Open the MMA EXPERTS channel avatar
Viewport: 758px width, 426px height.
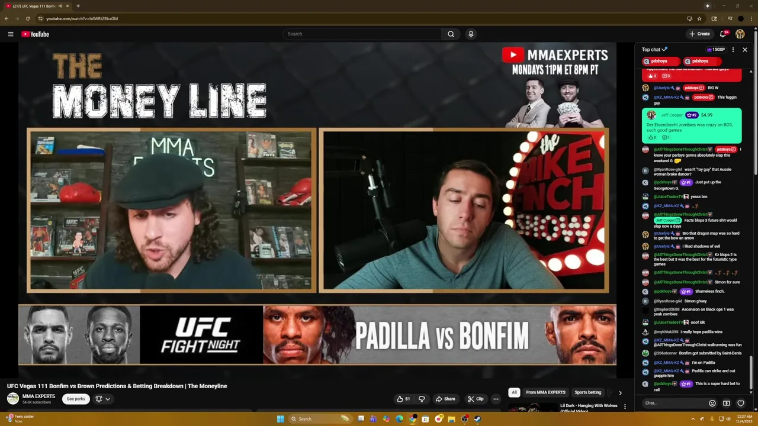[12, 399]
